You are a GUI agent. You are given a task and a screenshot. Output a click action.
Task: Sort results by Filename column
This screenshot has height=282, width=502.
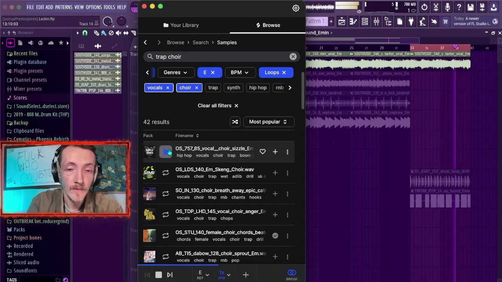[187, 136]
